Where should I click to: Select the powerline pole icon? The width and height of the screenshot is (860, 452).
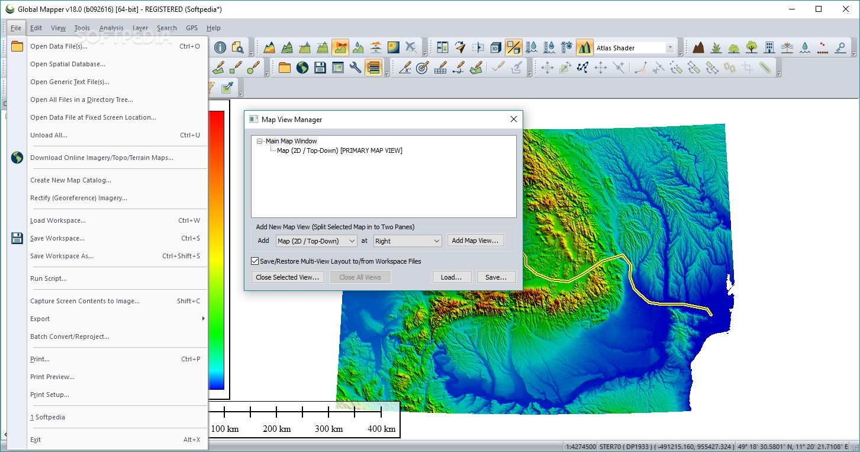tap(787, 47)
